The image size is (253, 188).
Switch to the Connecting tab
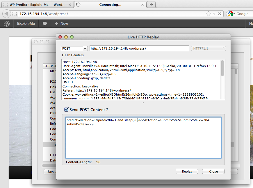110,5
